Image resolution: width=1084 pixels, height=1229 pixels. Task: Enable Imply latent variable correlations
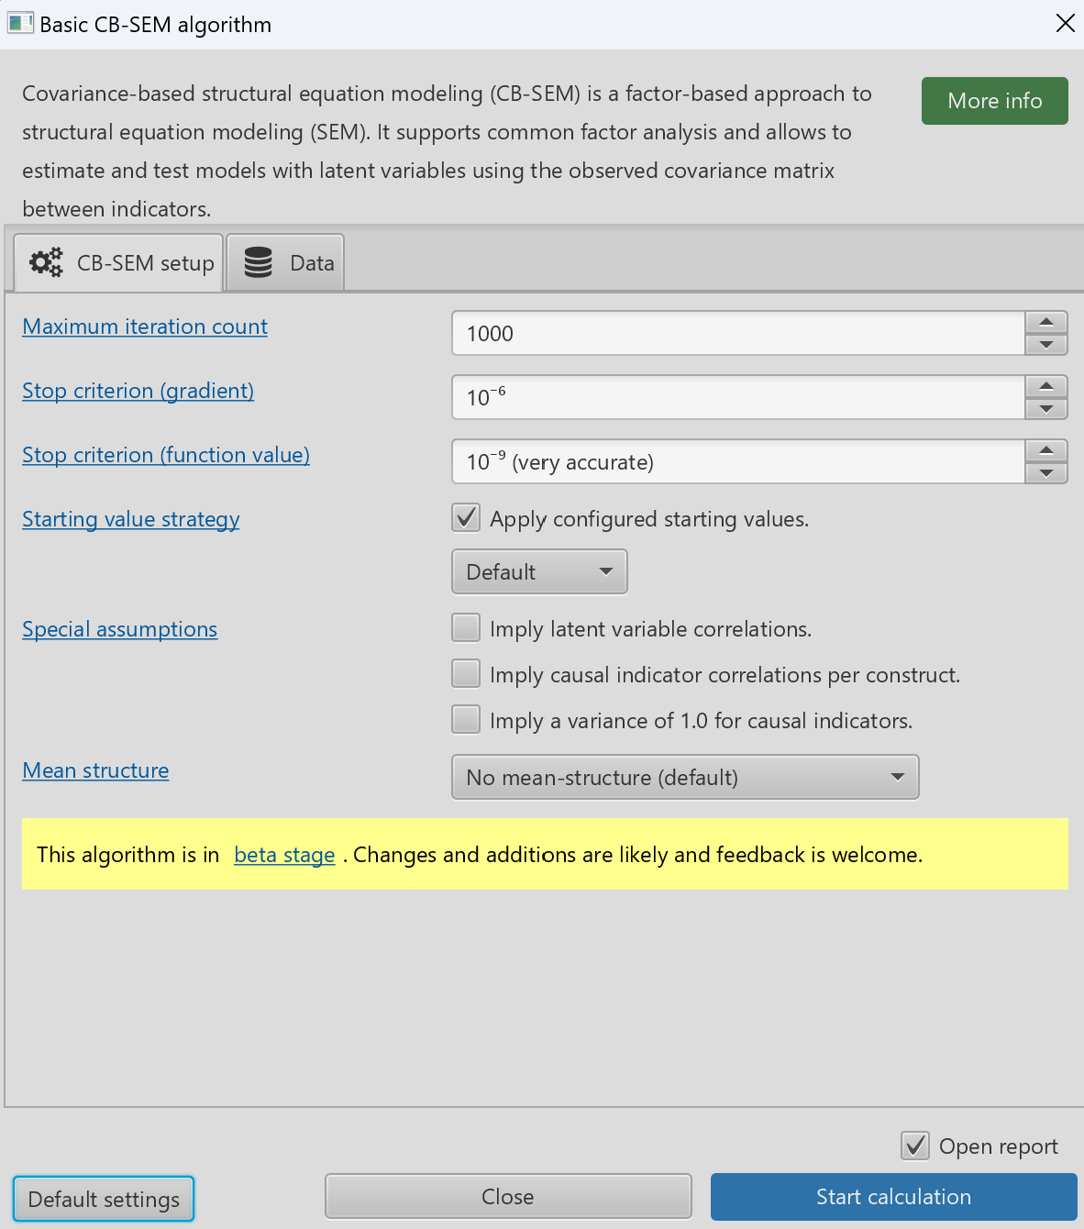[466, 628]
